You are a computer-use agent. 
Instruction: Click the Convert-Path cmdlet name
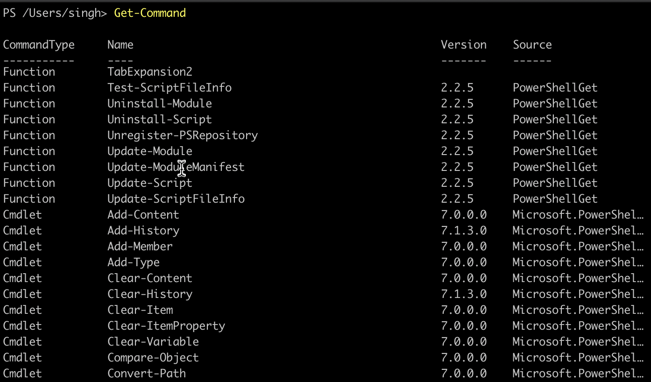(146, 374)
